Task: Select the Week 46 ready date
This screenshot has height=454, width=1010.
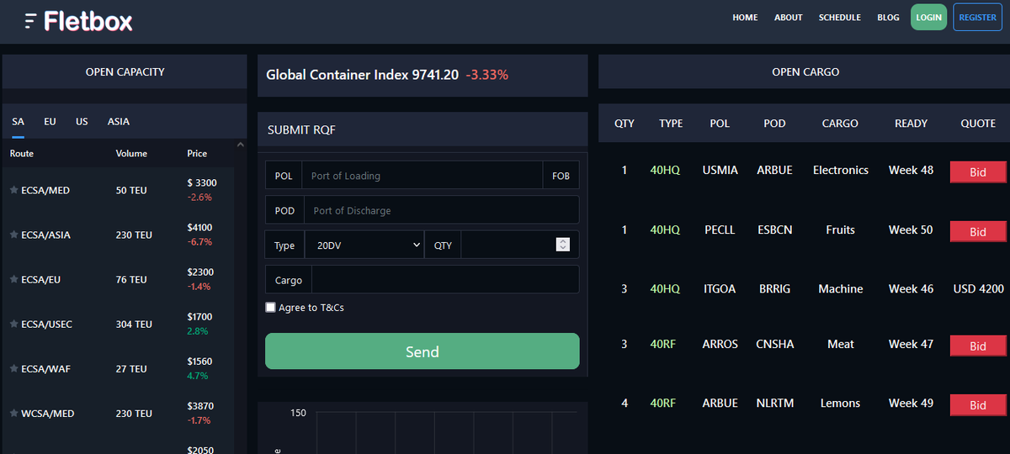Action: [911, 288]
